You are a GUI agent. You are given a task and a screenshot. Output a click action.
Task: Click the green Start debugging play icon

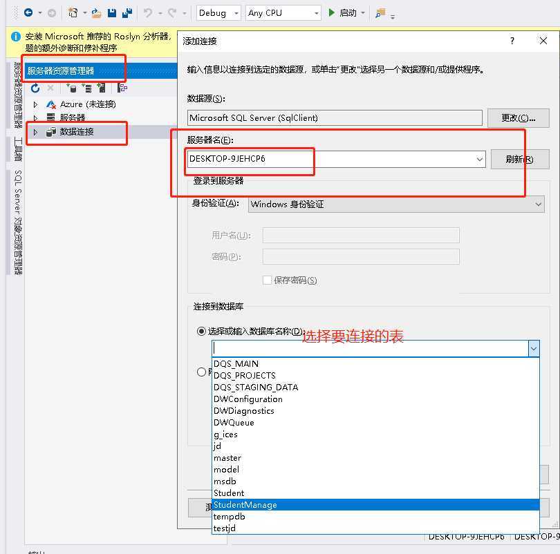click(331, 13)
